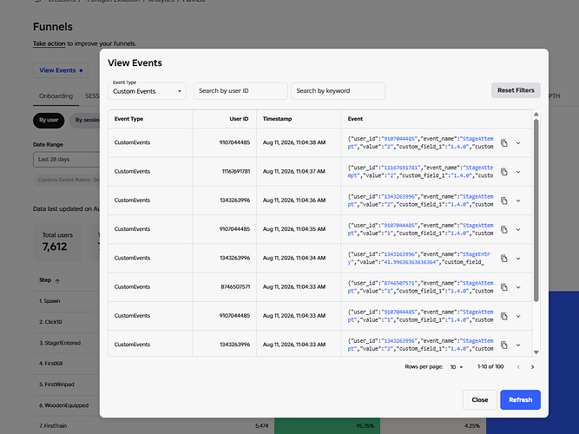Click the 5. FirstWinpad funnel step
The image size is (579, 434).
[x=56, y=385]
